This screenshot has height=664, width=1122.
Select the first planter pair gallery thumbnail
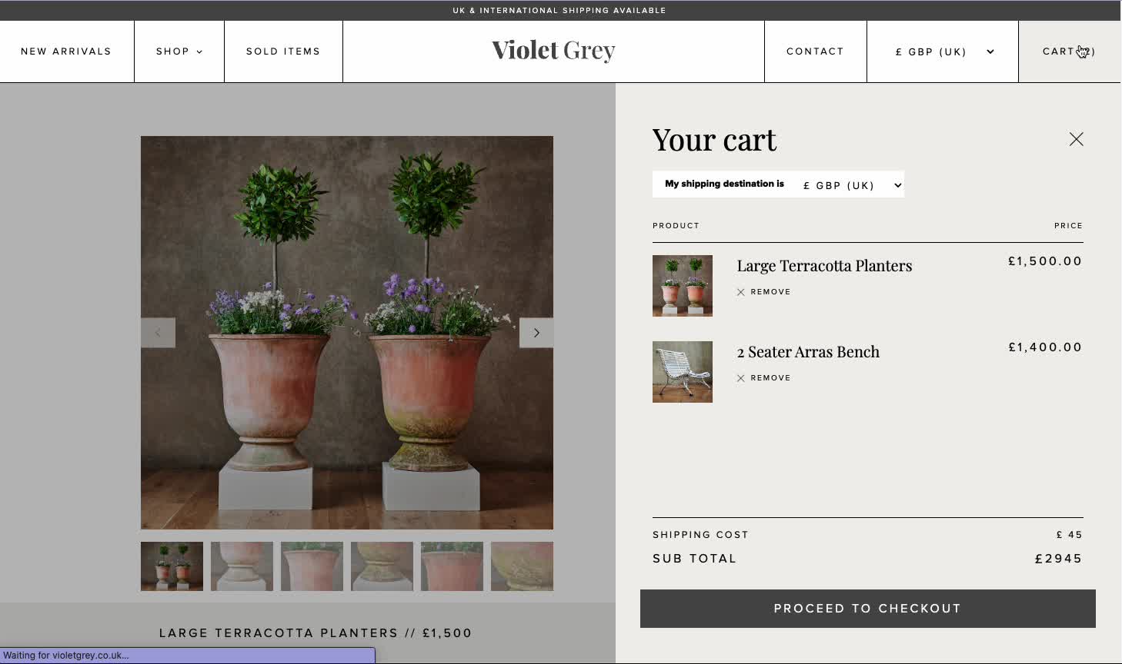(x=172, y=566)
